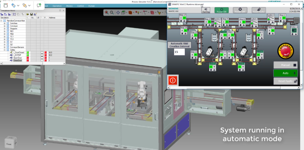Click the zoom to selection magnifier icon

pyautogui.click(x=107, y=12)
